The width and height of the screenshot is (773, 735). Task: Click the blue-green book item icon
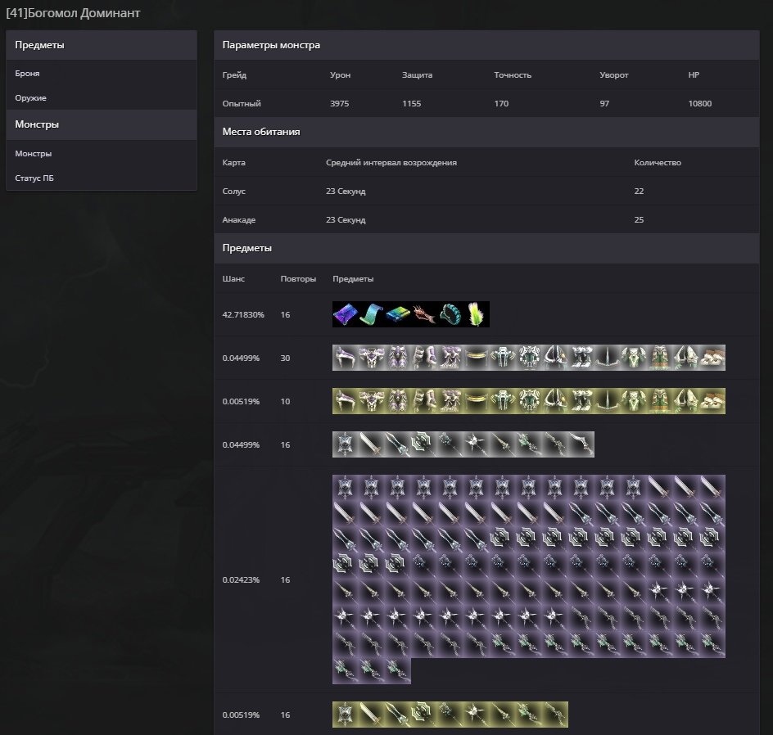398,314
